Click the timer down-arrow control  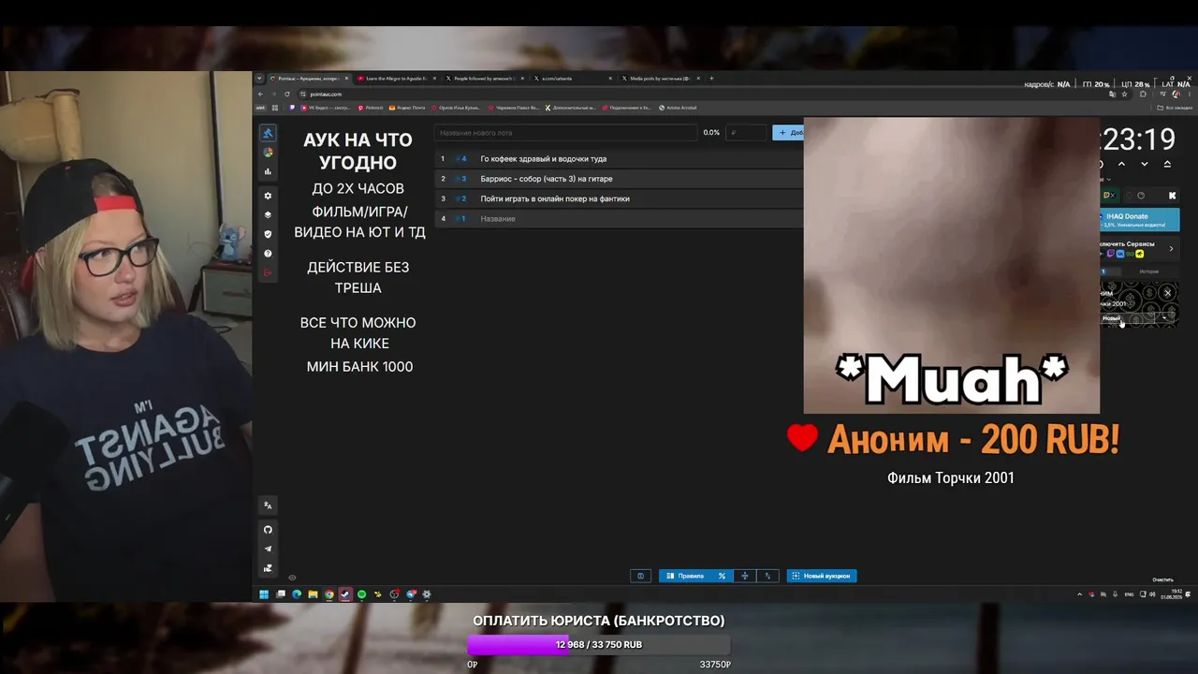pyautogui.click(x=1144, y=164)
